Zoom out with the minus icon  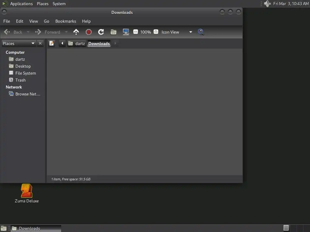(136, 32)
